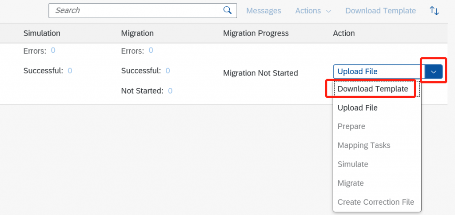Viewport: 455px width, 215px height.
Task: Click the search magnifier icon
Action: (x=227, y=11)
